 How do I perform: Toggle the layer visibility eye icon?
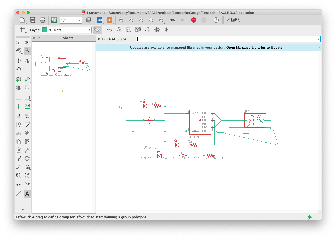[x=27, y=42]
